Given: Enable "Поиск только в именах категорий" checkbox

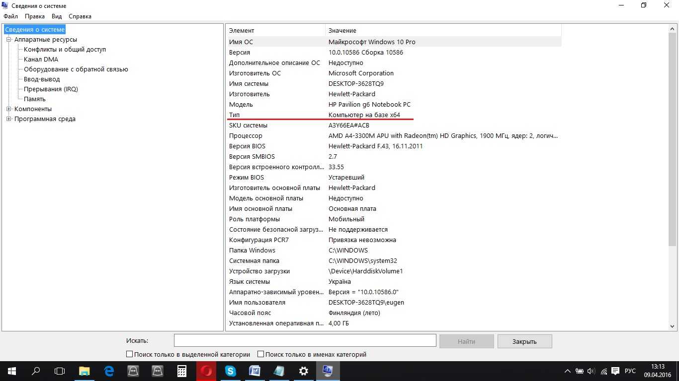Looking at the screenshot, I should coord(261,354).
